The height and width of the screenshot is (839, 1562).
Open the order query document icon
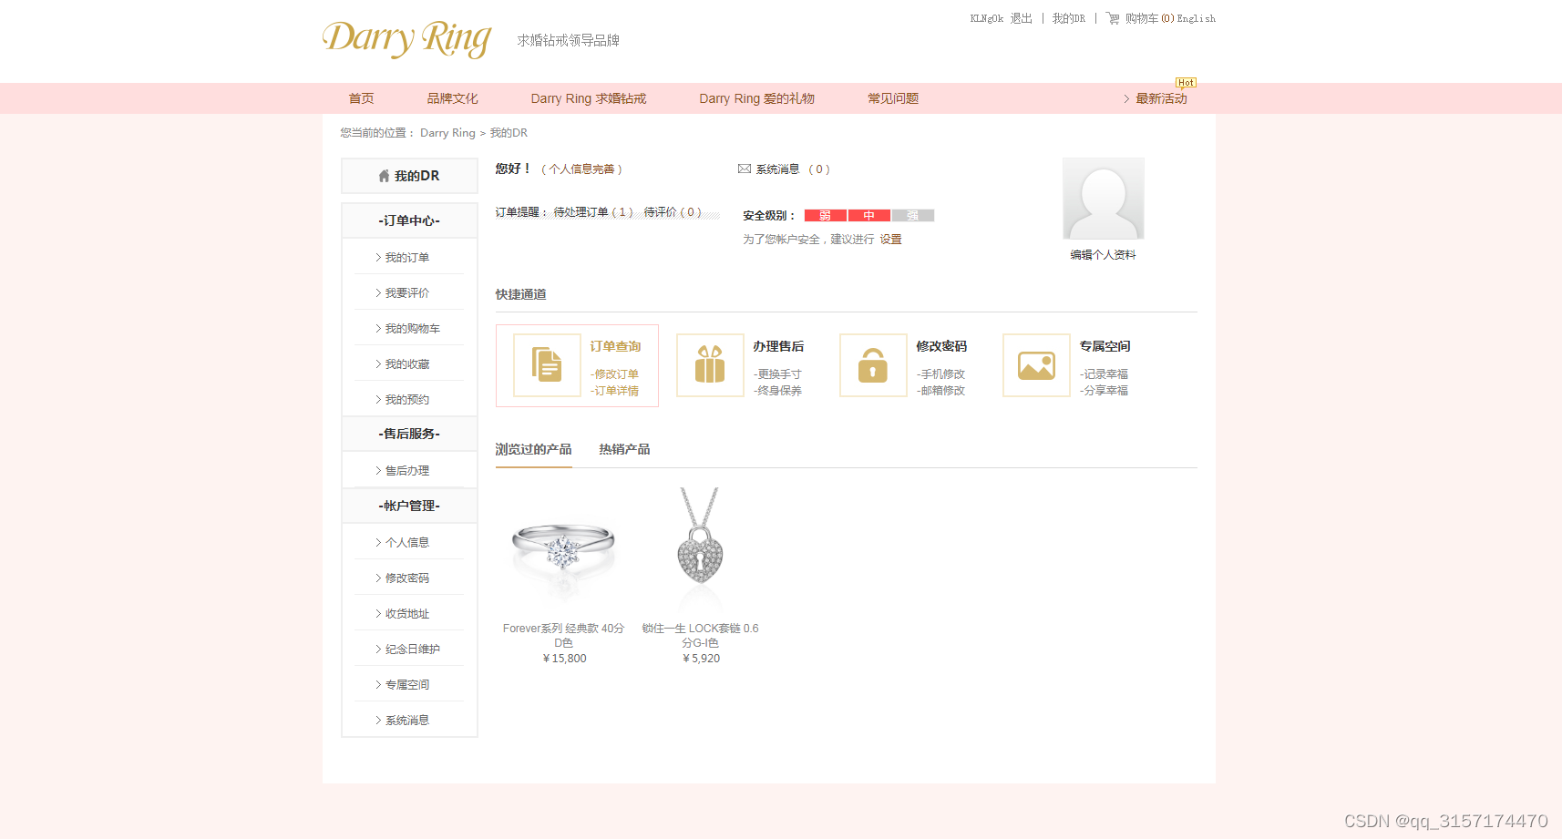(547, 365)
